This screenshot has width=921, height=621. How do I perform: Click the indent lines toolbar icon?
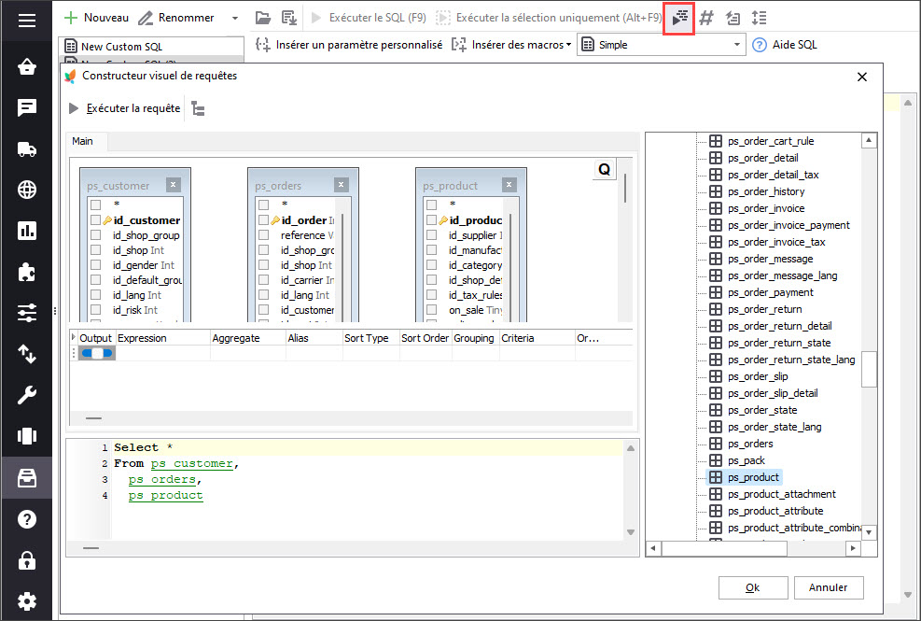point(733,18)
